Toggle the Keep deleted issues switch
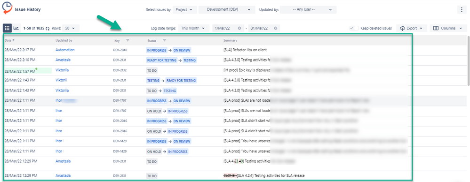 354,28
